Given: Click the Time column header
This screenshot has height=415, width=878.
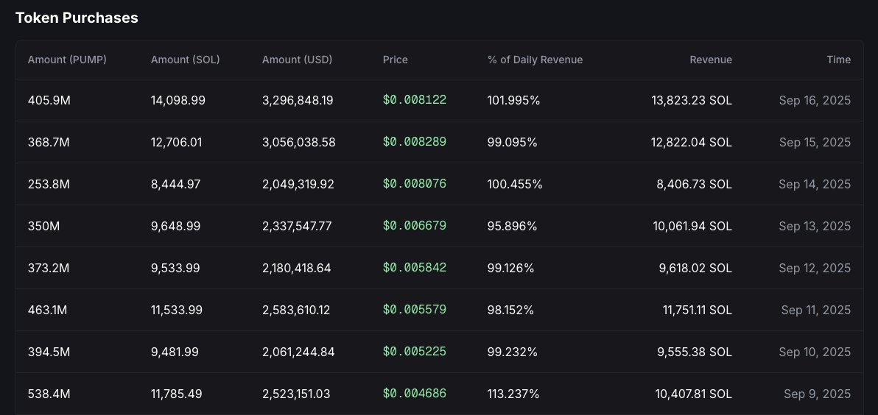Looking at the screenshot, I should click(839, 60).
